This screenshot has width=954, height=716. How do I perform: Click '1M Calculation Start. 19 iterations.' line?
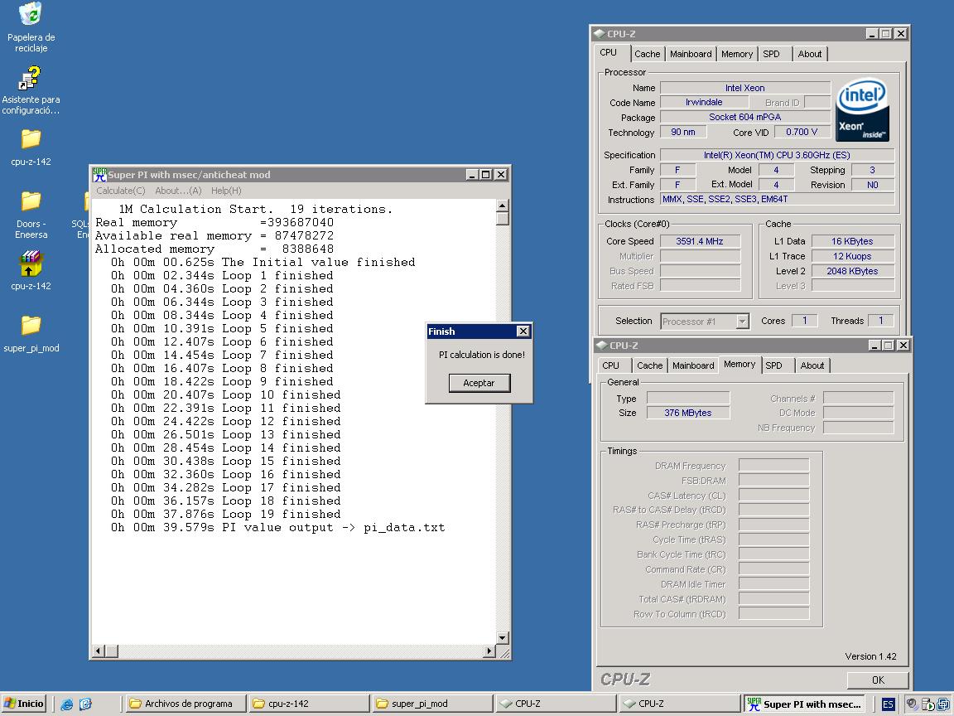click(256, 209)
